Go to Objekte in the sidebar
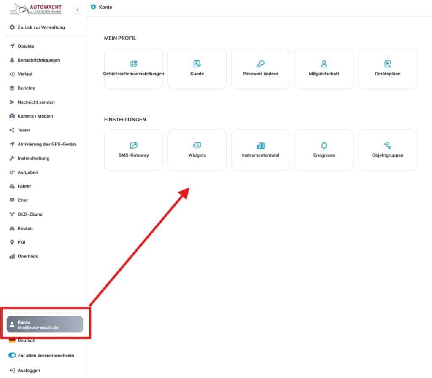 (x=26, y=46)
